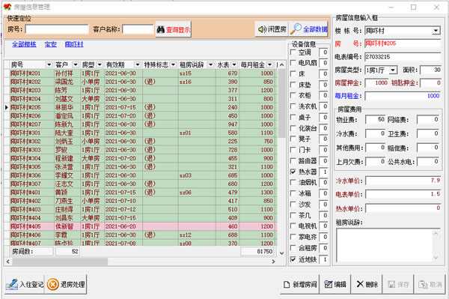Click the magnifier all data button

coord(308,29)
